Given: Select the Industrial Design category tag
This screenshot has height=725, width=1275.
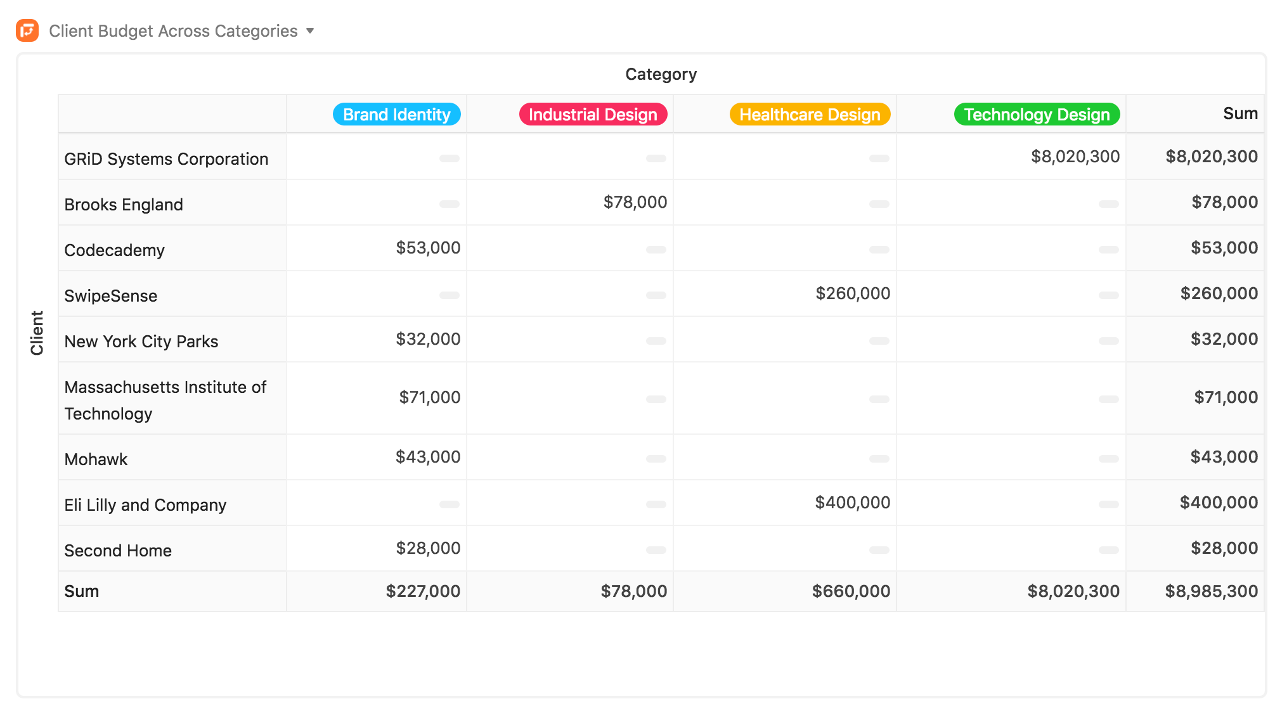Looking at the screenshot, I should [593, 114].
